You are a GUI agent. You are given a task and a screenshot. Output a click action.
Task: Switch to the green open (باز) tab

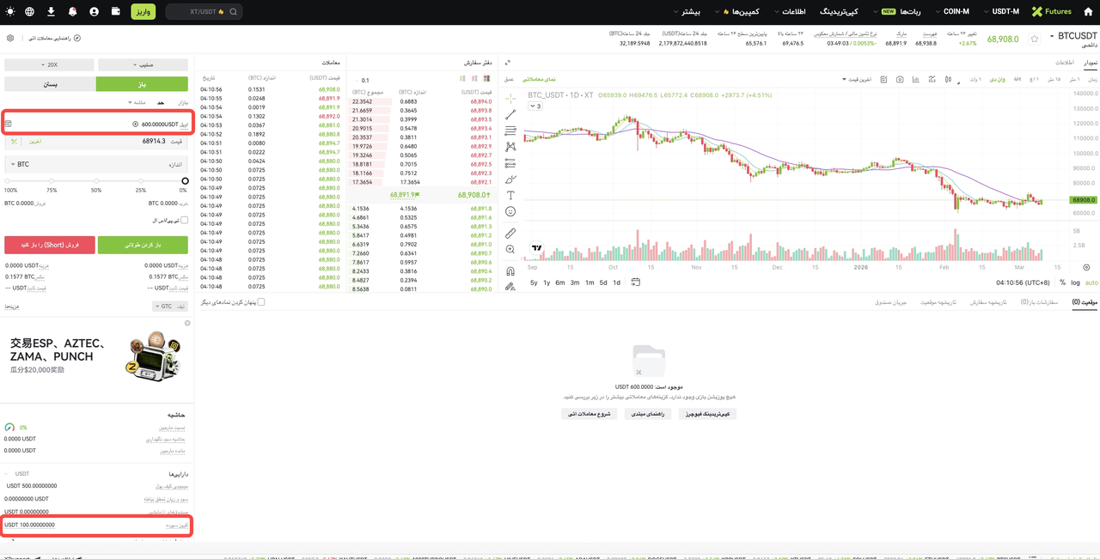[x=142, y=84]
